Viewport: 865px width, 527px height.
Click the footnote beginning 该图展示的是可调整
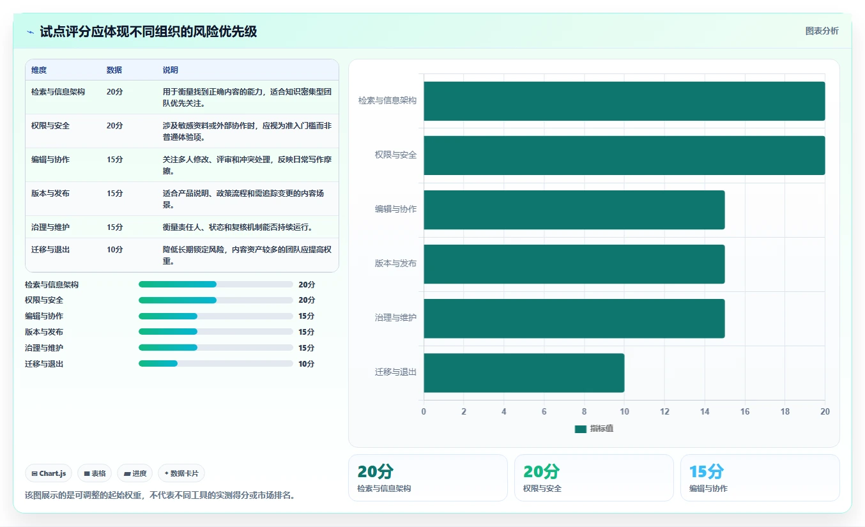pyautogui.click(x=160, y=495)
